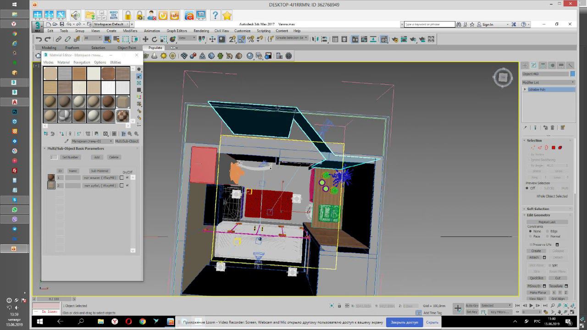The height and width of the screenshot is (330, 587).
Task: Select the Move transform tool
Action: coord(145,39)
